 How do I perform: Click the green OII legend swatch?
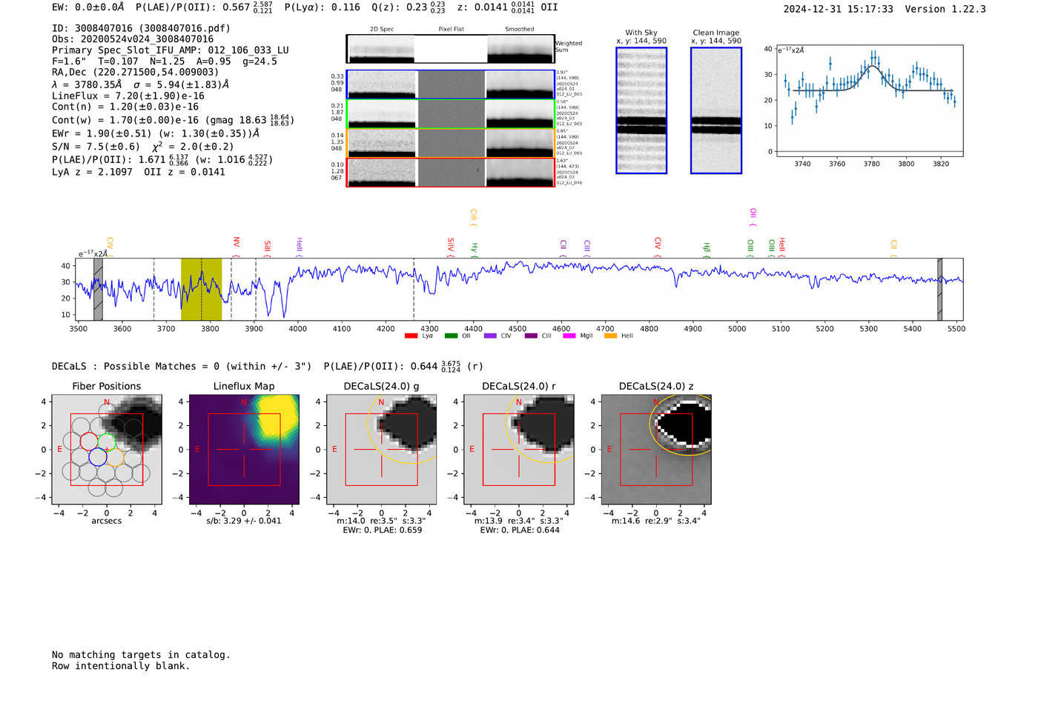click(451, 336)
